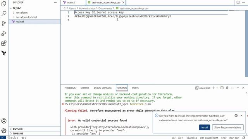Open the Accounts menu icon
This screenshot has width=248, height=139.
click(4, 121)
